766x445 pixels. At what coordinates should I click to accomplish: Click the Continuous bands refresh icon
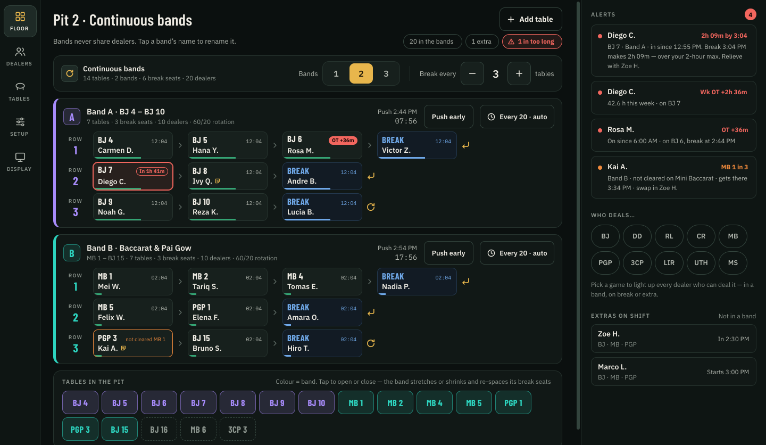(70, 73)
